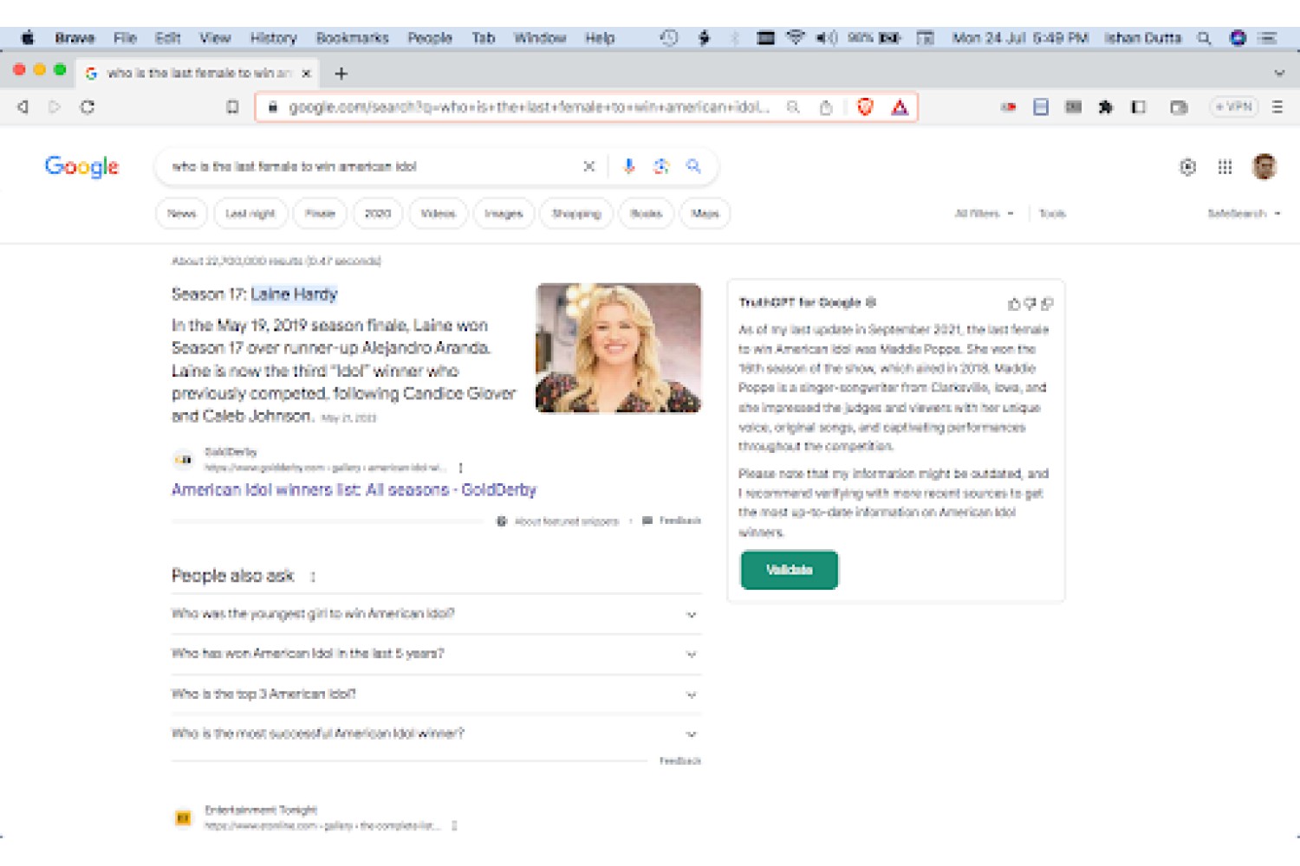The image size is (1300, 866).
Task: Select the Shopping search filter
Action: tap(576, 214)
